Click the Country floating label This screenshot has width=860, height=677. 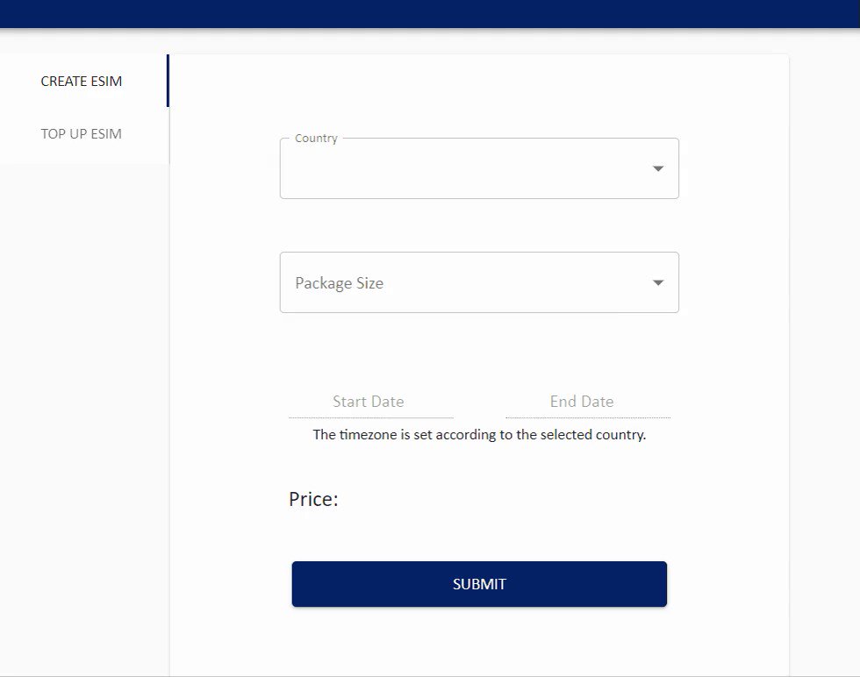click(317, 139)
